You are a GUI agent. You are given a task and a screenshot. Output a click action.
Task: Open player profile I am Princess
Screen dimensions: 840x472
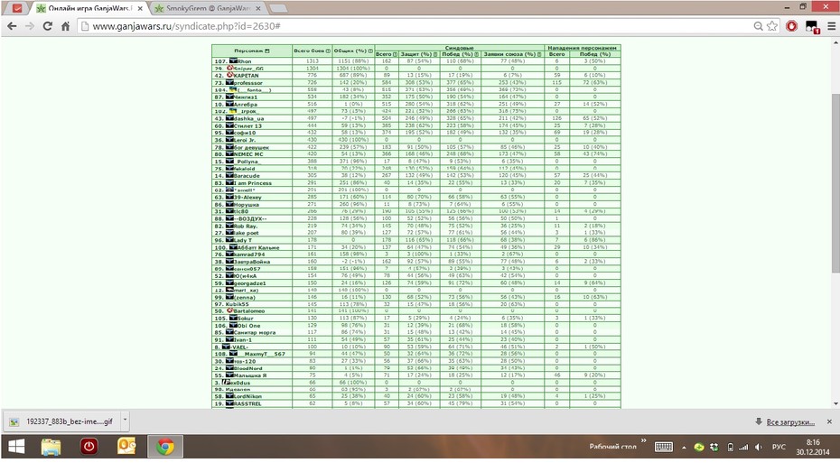click(x=252, y=183)
